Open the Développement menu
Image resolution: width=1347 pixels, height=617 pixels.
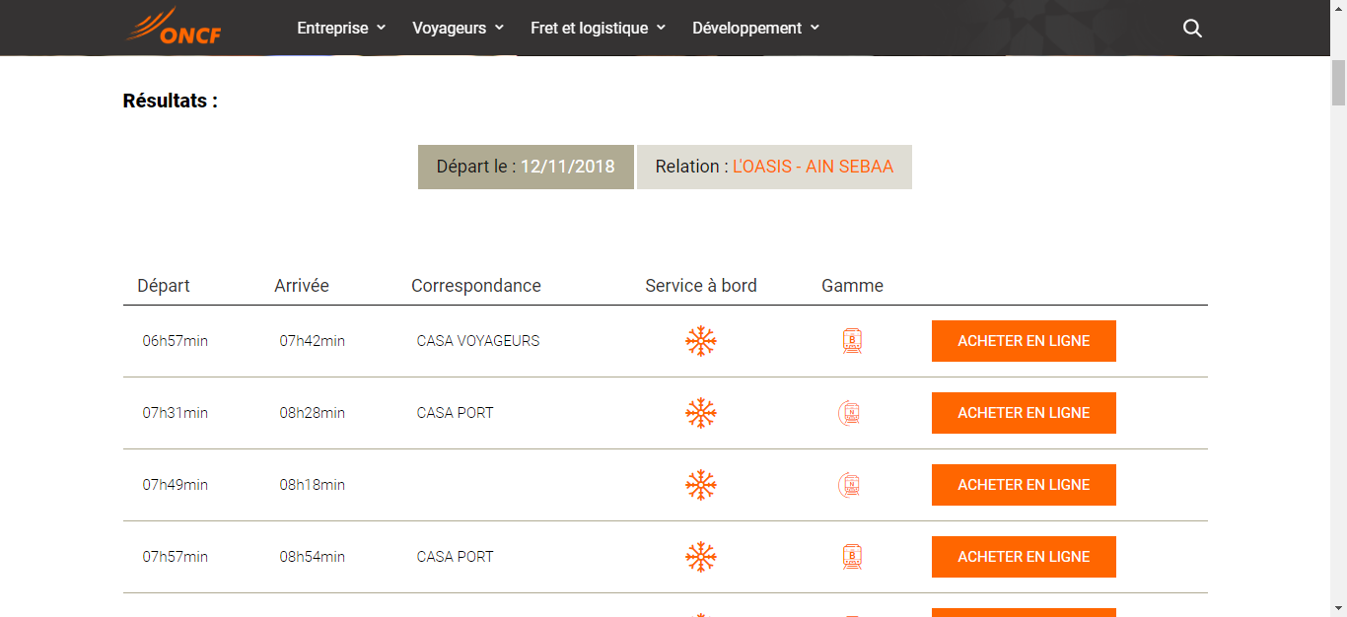tap(755, 29)
